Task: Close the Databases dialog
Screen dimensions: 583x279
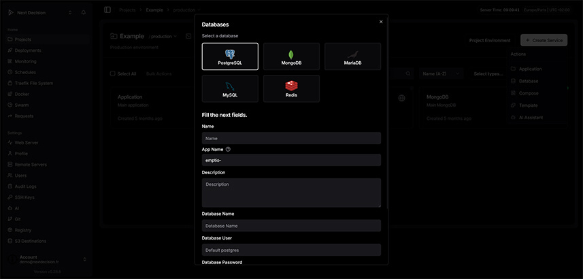Action: tap(381, 22)
